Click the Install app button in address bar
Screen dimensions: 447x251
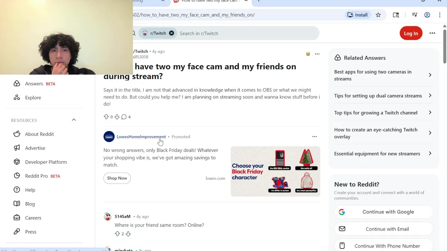(357, 15)
